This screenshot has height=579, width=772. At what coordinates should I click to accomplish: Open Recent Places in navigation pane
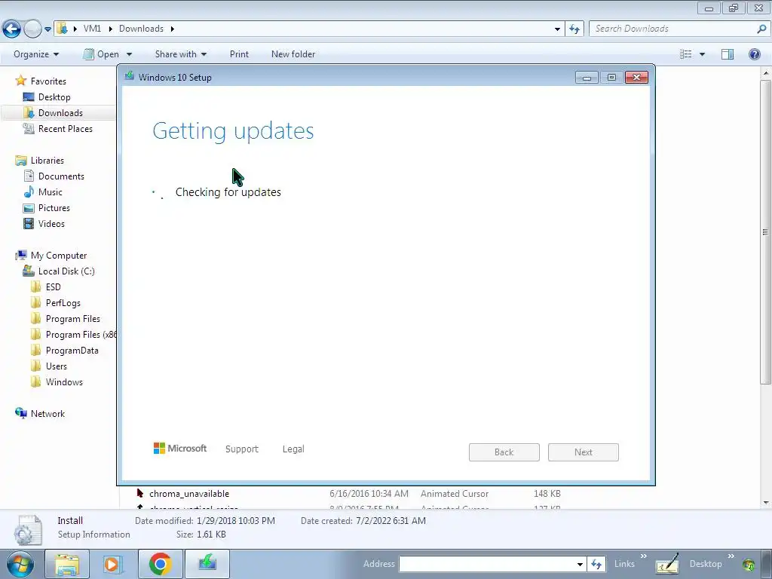point(65,128)
